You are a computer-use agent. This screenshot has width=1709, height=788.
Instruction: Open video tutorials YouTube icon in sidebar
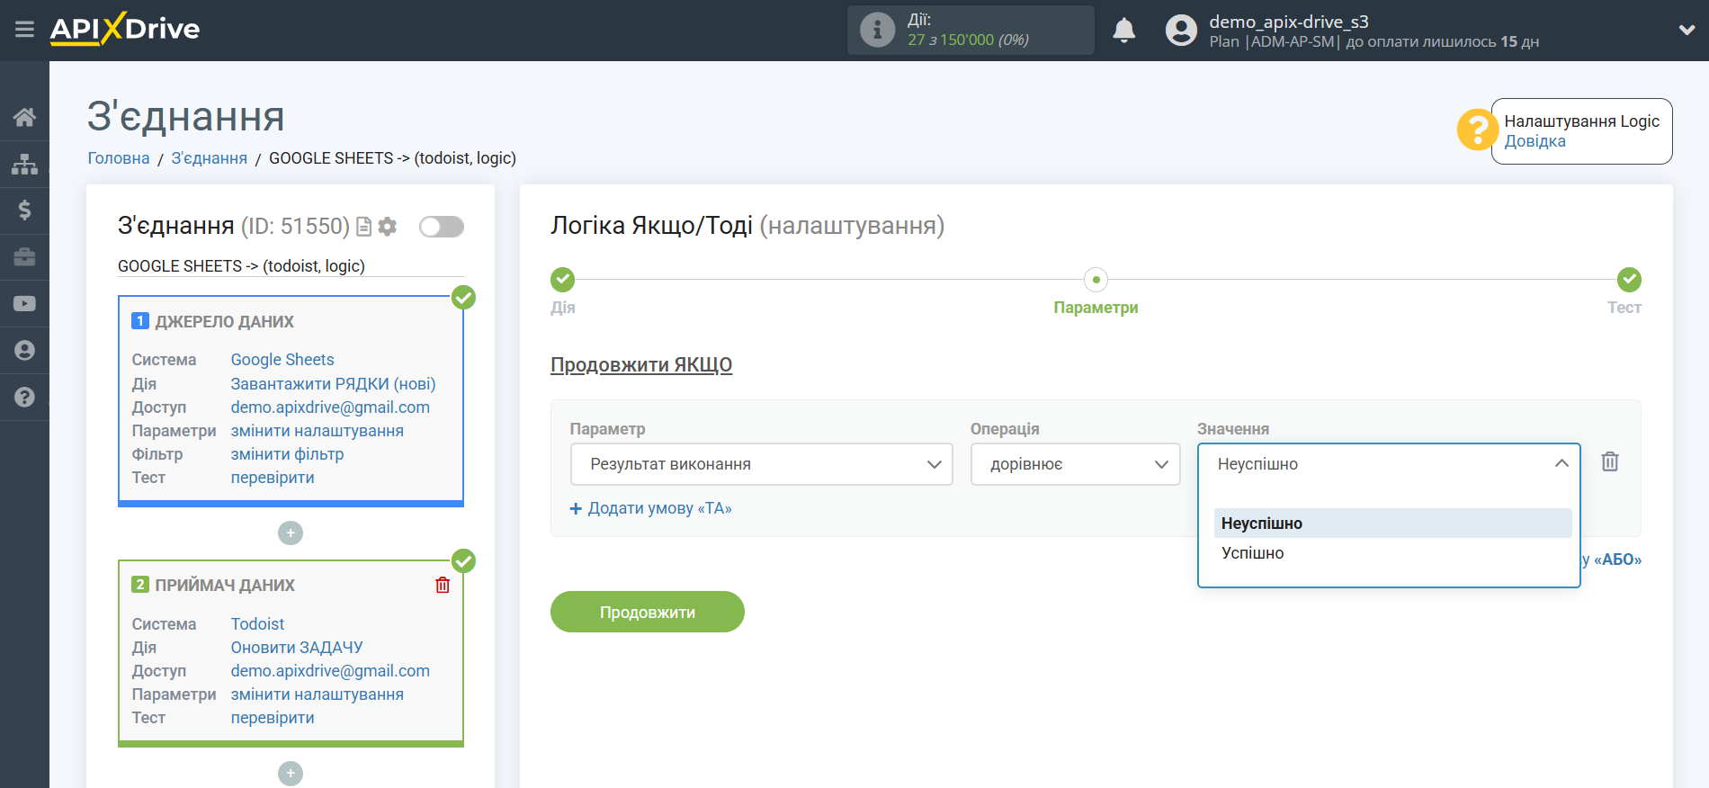pos(24,304)
